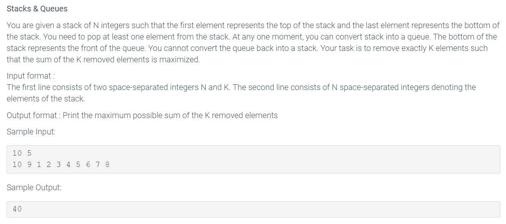Click the sample input code box

253,159
